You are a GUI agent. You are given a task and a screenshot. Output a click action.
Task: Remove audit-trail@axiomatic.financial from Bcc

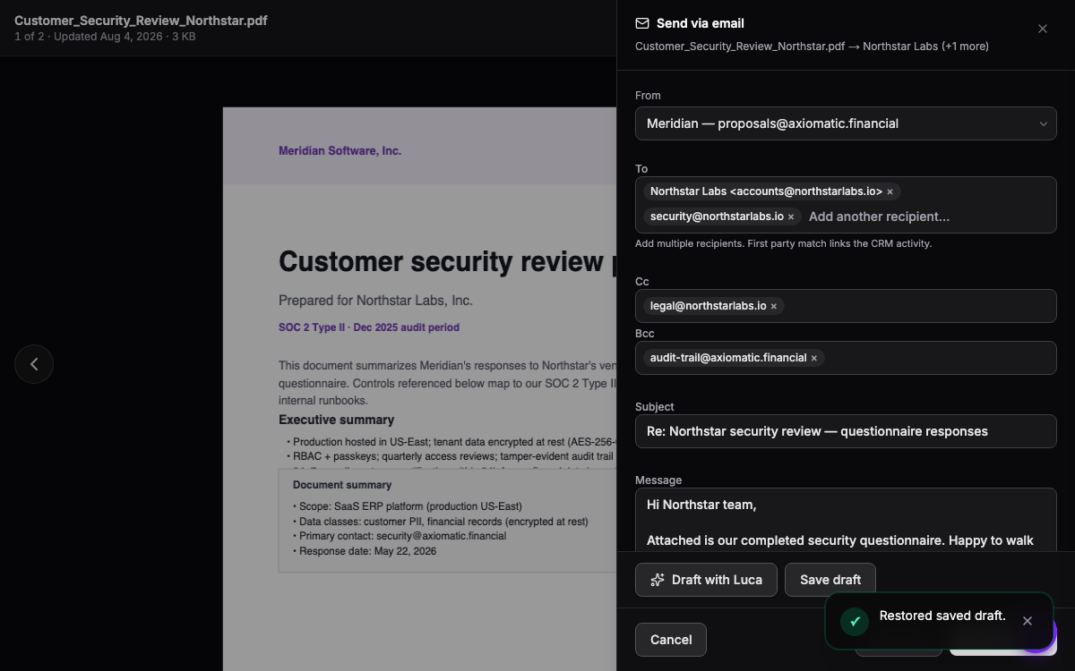(814, 358)
